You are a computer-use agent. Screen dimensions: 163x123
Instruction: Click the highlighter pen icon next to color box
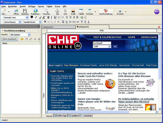(x=36, y=17)
